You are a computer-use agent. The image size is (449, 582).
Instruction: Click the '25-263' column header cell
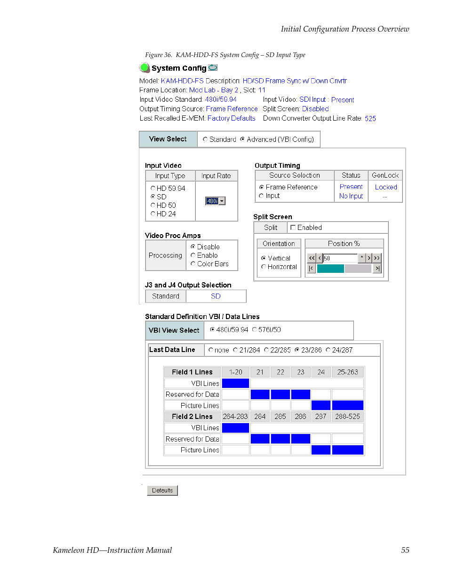[x=348, y=372]
